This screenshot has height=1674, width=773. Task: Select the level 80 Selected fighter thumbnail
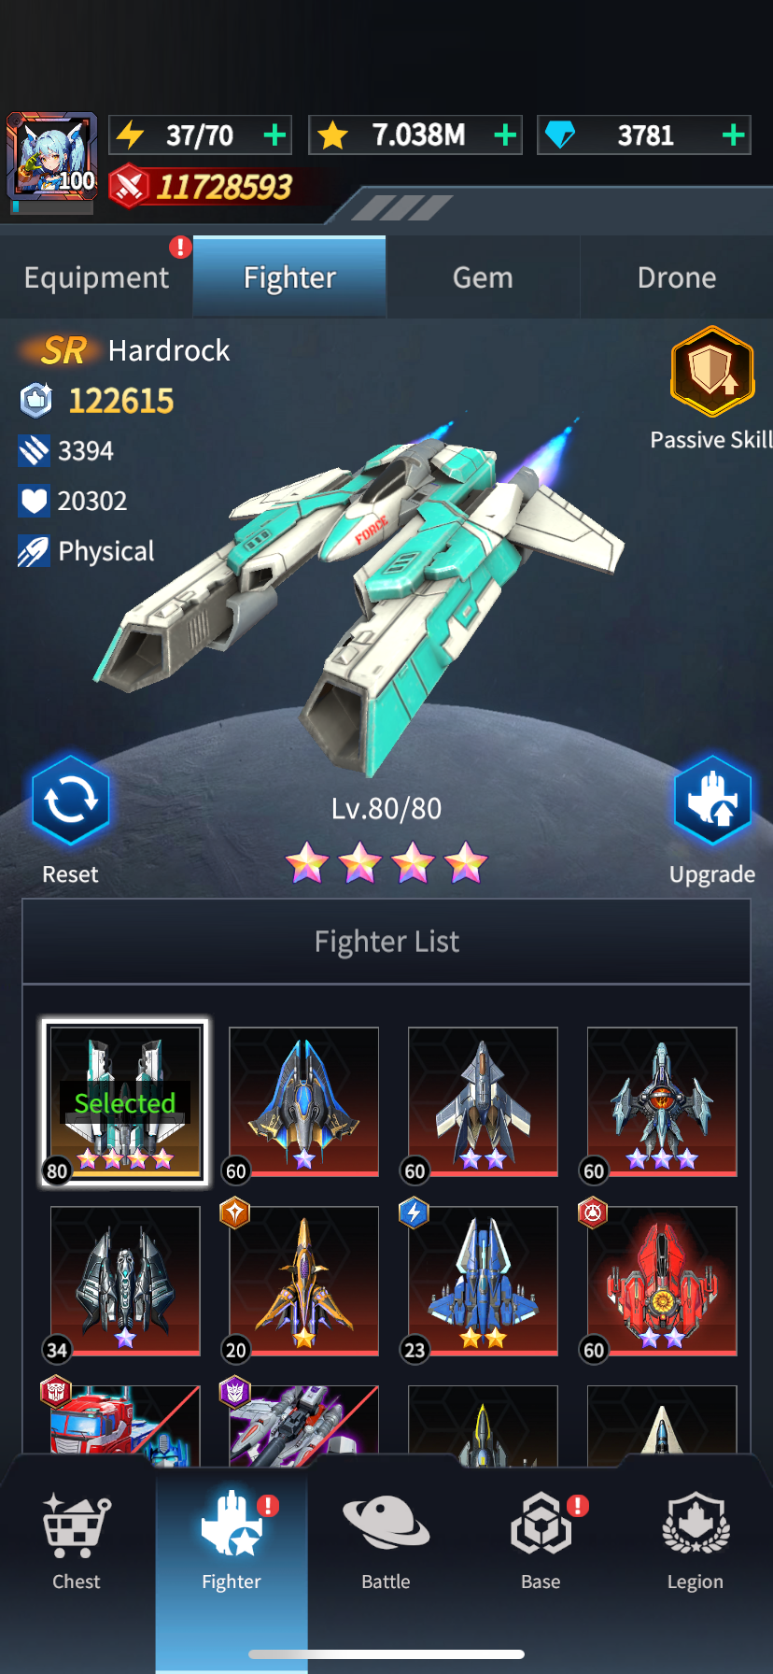125,1102
